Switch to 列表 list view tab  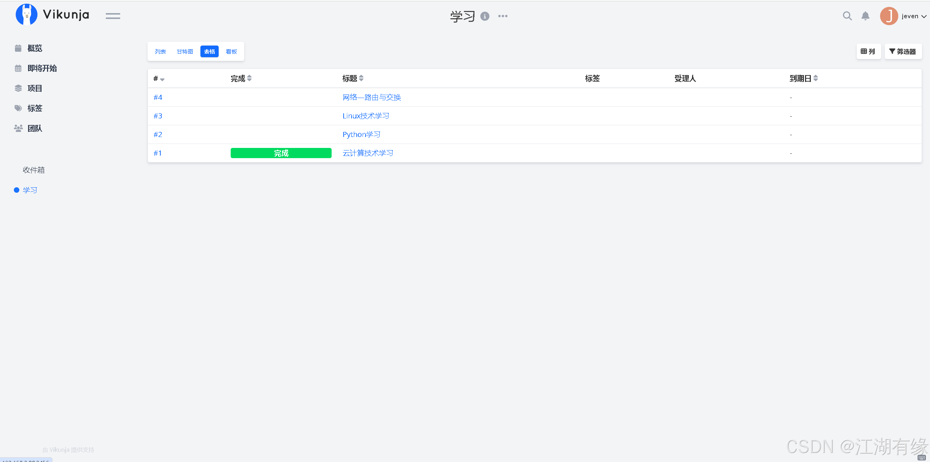coord(160,51)
